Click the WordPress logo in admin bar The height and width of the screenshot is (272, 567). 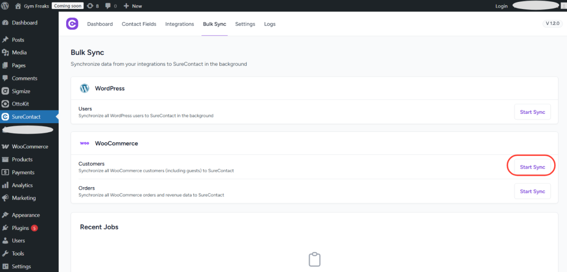5,6
